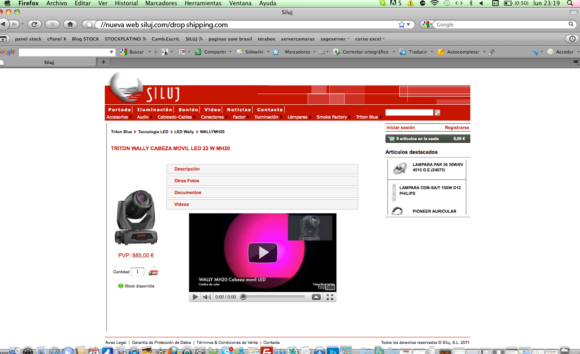Viewport: 580px width, 354px height.
Task: Add product to basket with cart icon
Action: click(153, 272)
